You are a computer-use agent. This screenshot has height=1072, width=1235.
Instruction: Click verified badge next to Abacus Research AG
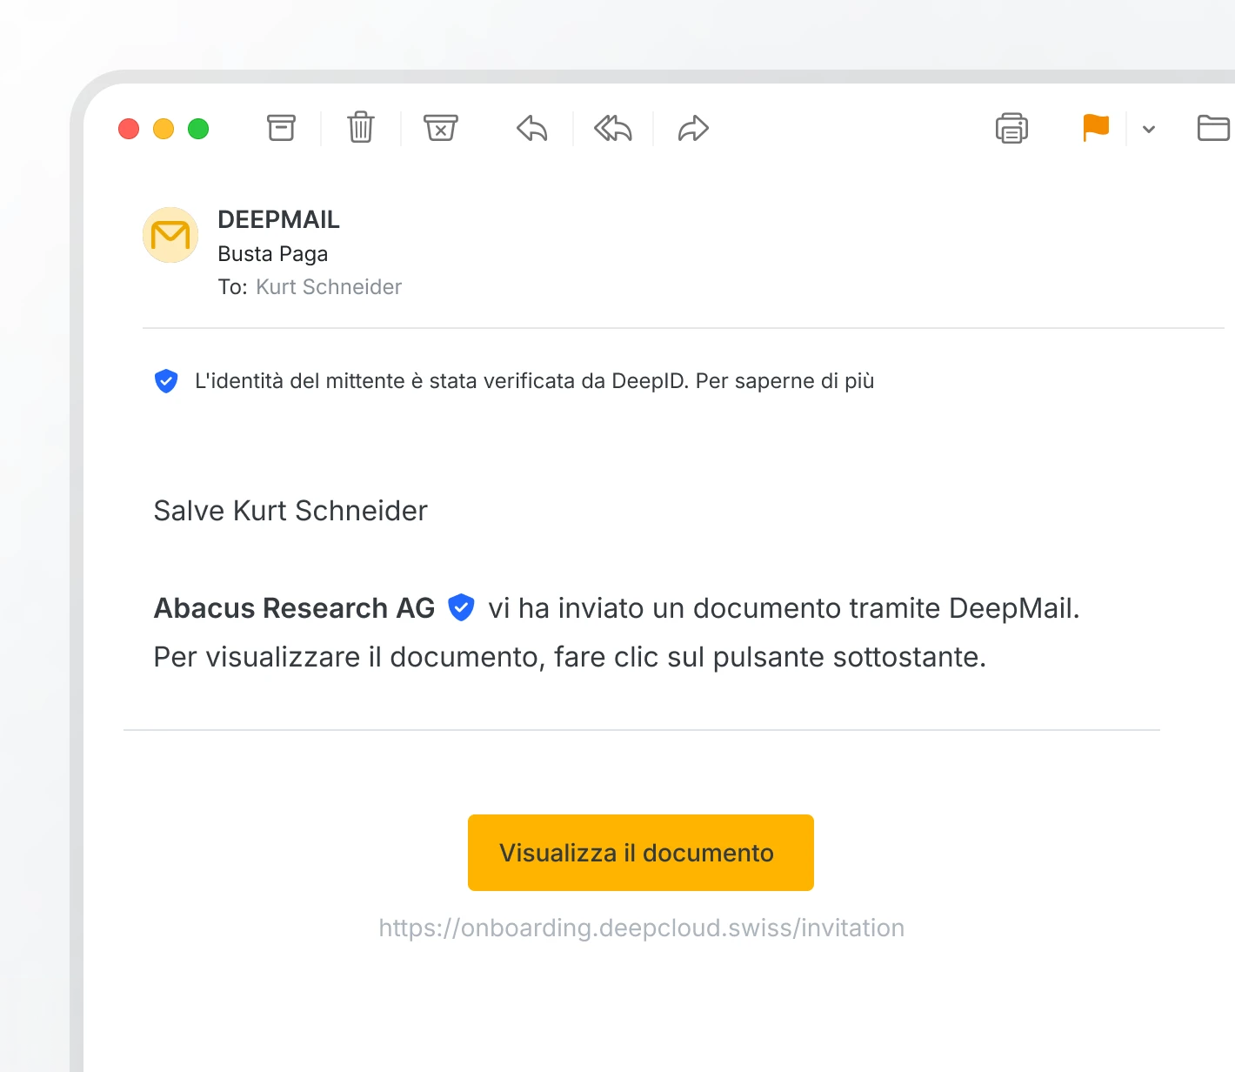[x=461, y=607]
